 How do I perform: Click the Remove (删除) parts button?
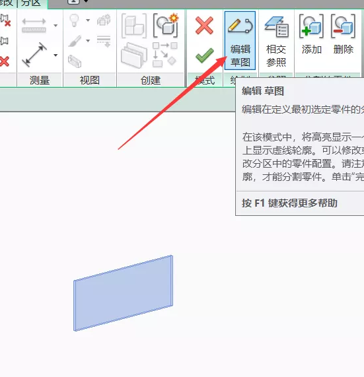pos(343,35)
